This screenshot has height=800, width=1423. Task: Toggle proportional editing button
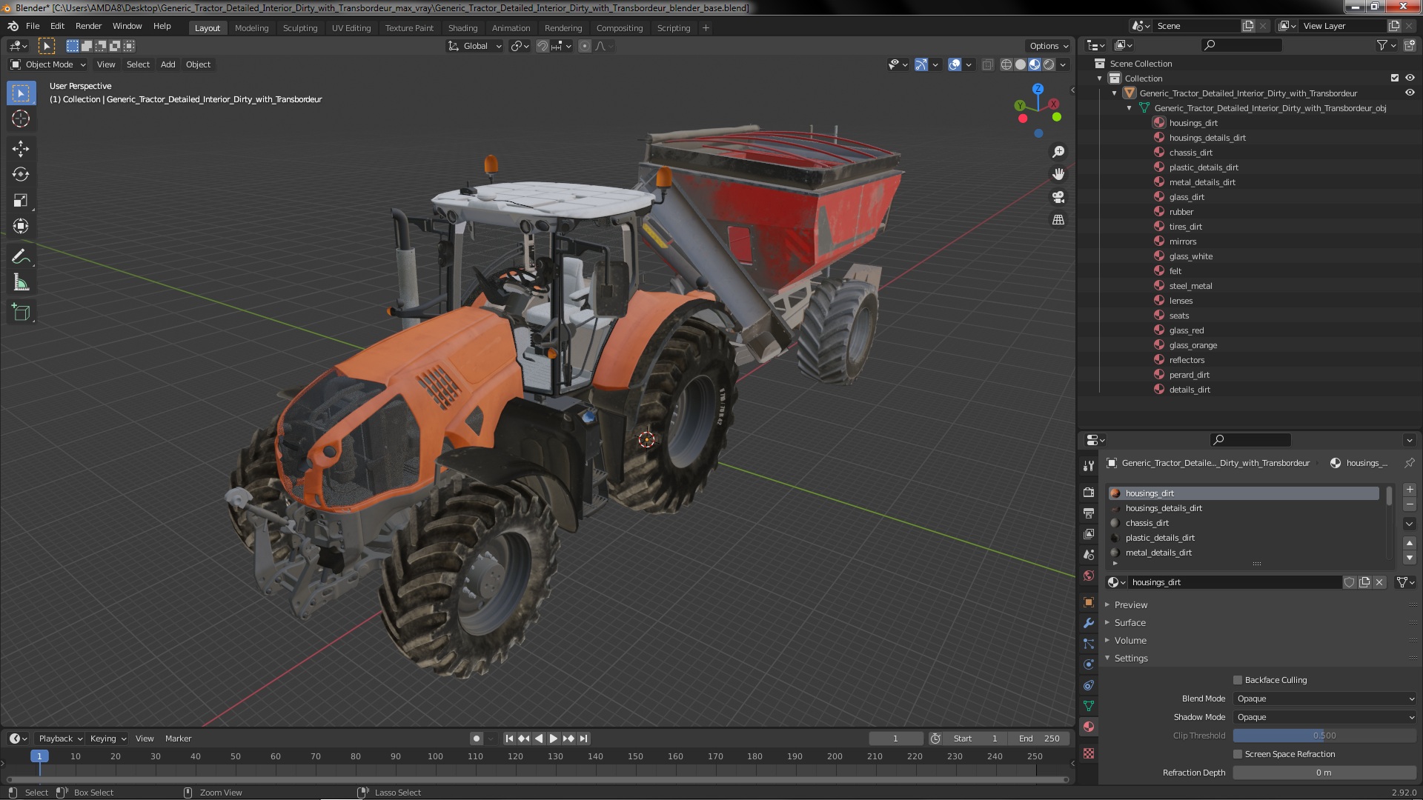[x=585, y=46]
